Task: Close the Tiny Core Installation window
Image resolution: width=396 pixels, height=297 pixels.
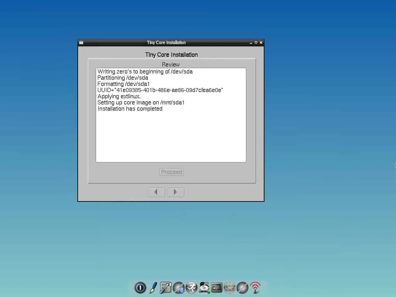Action: 261,43
